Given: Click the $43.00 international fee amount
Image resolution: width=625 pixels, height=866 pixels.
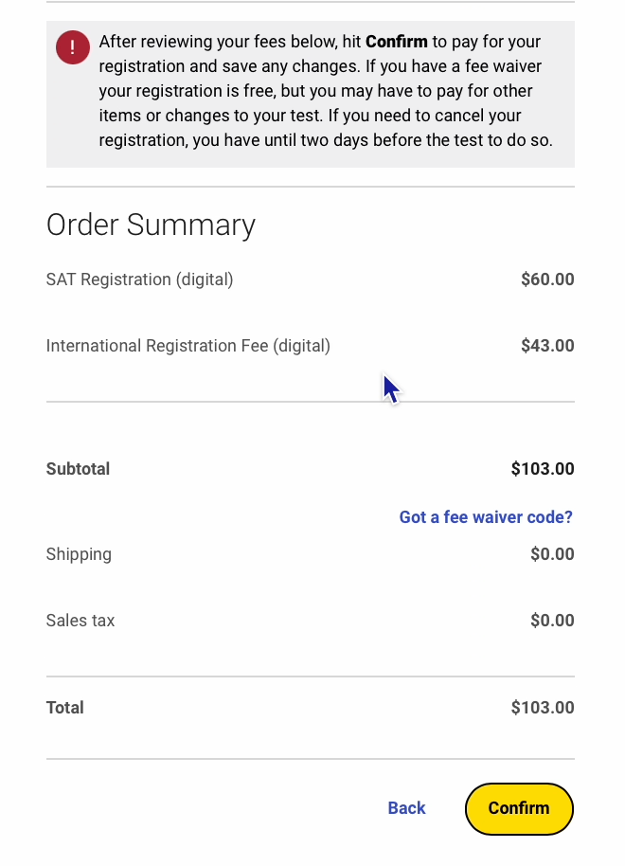Looking at the screenshot, I should [547, 346].
